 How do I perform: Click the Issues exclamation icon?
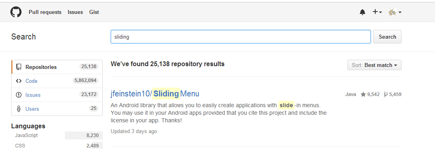(19, 95)
